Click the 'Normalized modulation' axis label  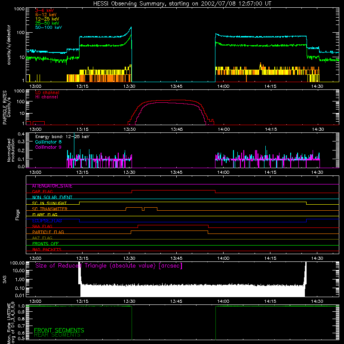coord(11,150)
